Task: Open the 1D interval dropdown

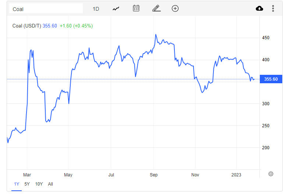Action: [x=96, y=8]
